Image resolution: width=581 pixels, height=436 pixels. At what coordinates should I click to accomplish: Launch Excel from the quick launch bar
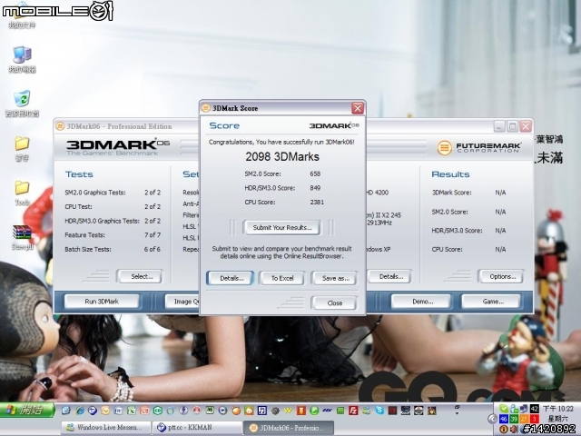click(x=131, y=411)
